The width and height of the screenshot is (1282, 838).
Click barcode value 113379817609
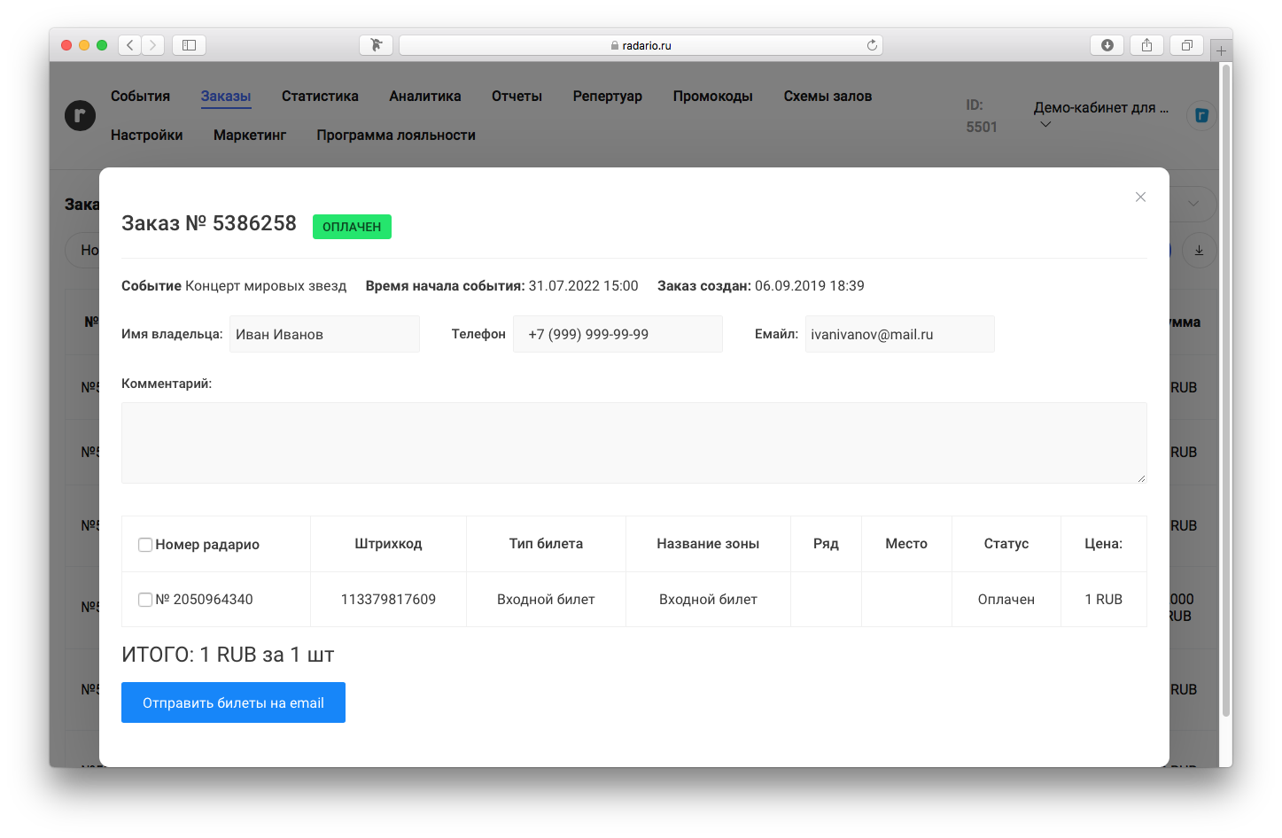388,600
